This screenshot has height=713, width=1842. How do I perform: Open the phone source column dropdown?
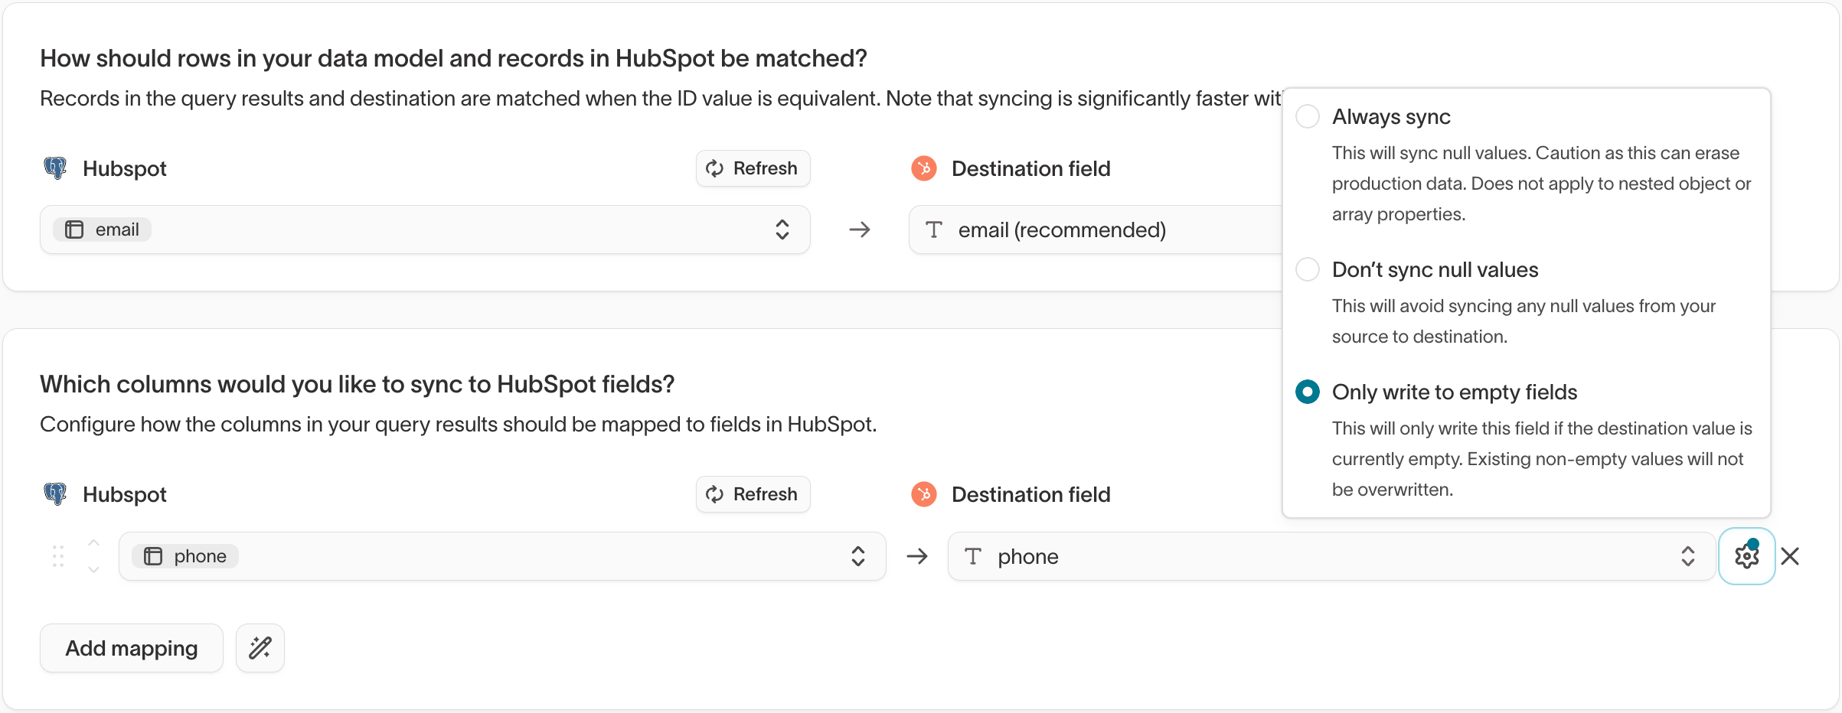click(x=857, y=556)
